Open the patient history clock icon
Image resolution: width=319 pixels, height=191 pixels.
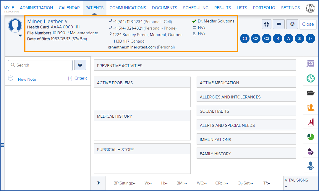[311, 78]
